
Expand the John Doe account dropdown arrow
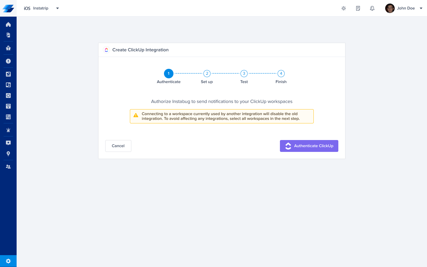[421, 8]
